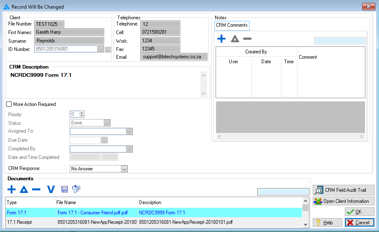This screenshot has height=232, width=379.
Task: Increase the Priority value with up arrow
Action: tap(82, 113)
